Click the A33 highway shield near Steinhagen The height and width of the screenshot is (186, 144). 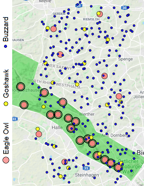[86, 168]
